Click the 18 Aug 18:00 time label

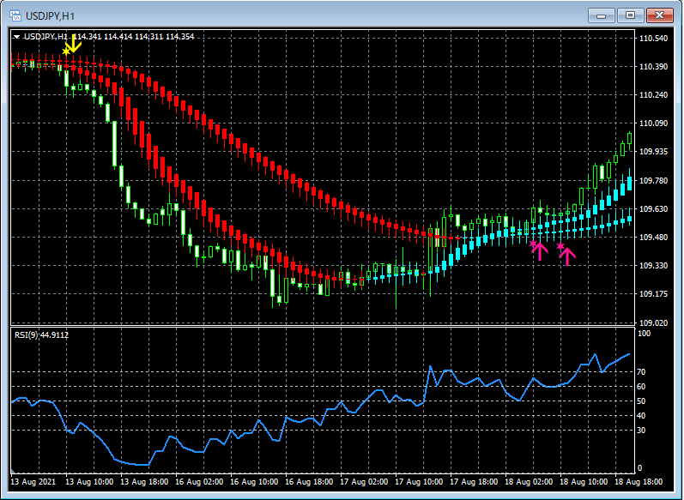pyautogui.click(x=639, y=482)
